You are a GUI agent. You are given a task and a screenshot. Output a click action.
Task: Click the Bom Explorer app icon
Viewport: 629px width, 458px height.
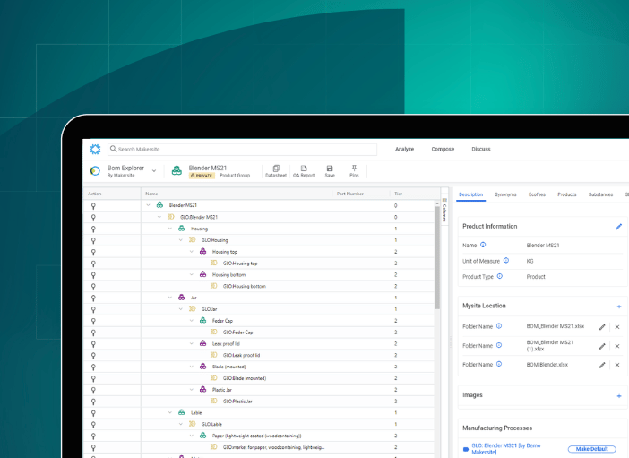point(95,171)
